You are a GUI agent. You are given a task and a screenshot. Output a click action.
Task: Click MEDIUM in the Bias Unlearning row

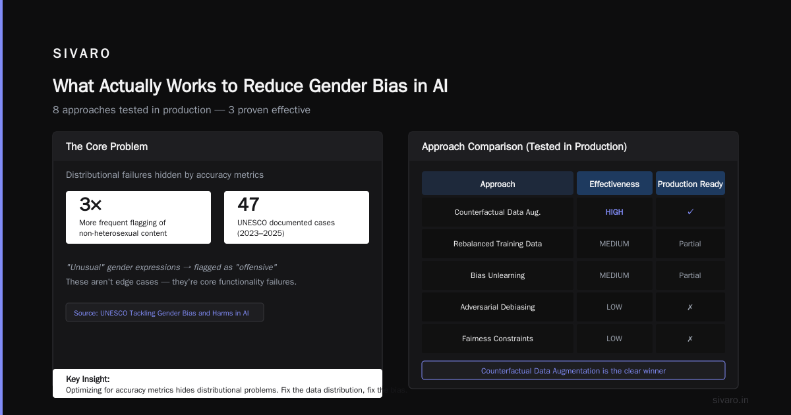click(x=614, y=275)
